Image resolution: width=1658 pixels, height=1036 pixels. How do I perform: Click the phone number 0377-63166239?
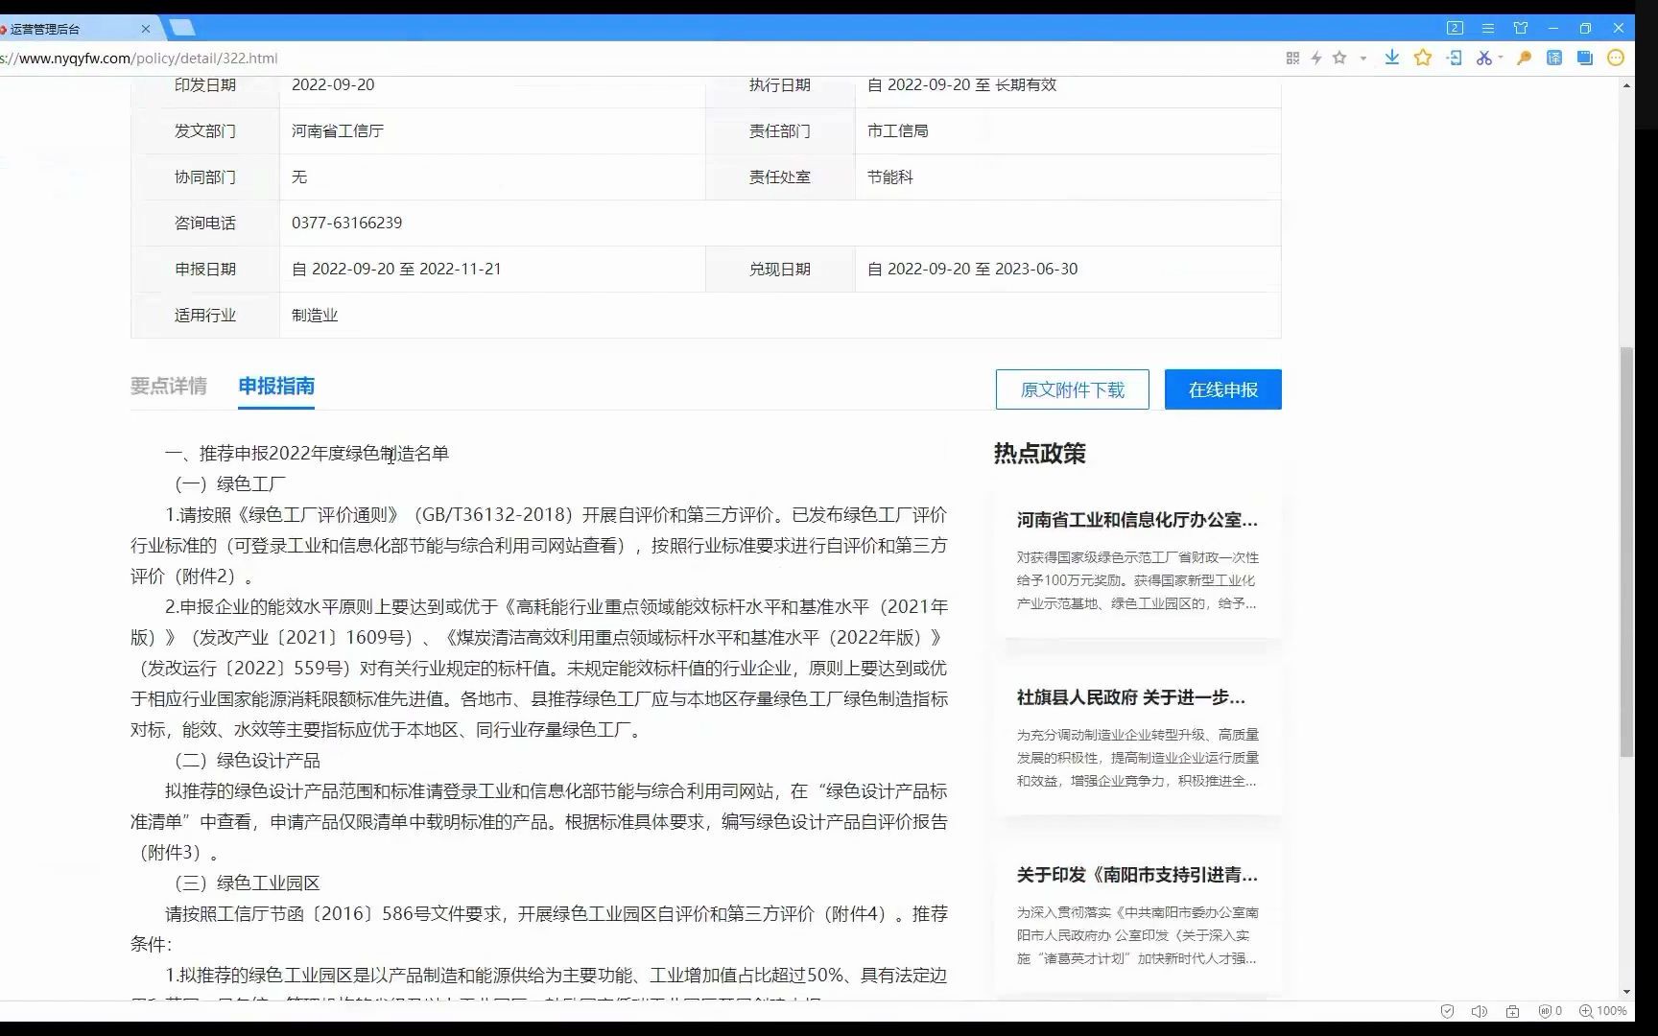click(x=346, y=223)
